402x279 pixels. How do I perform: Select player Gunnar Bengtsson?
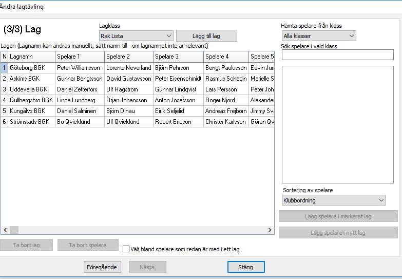pos(80,79)
